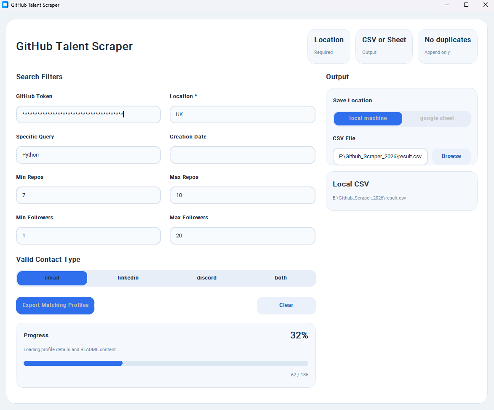Edit the Max Repos value 10

tap(242, 195)
